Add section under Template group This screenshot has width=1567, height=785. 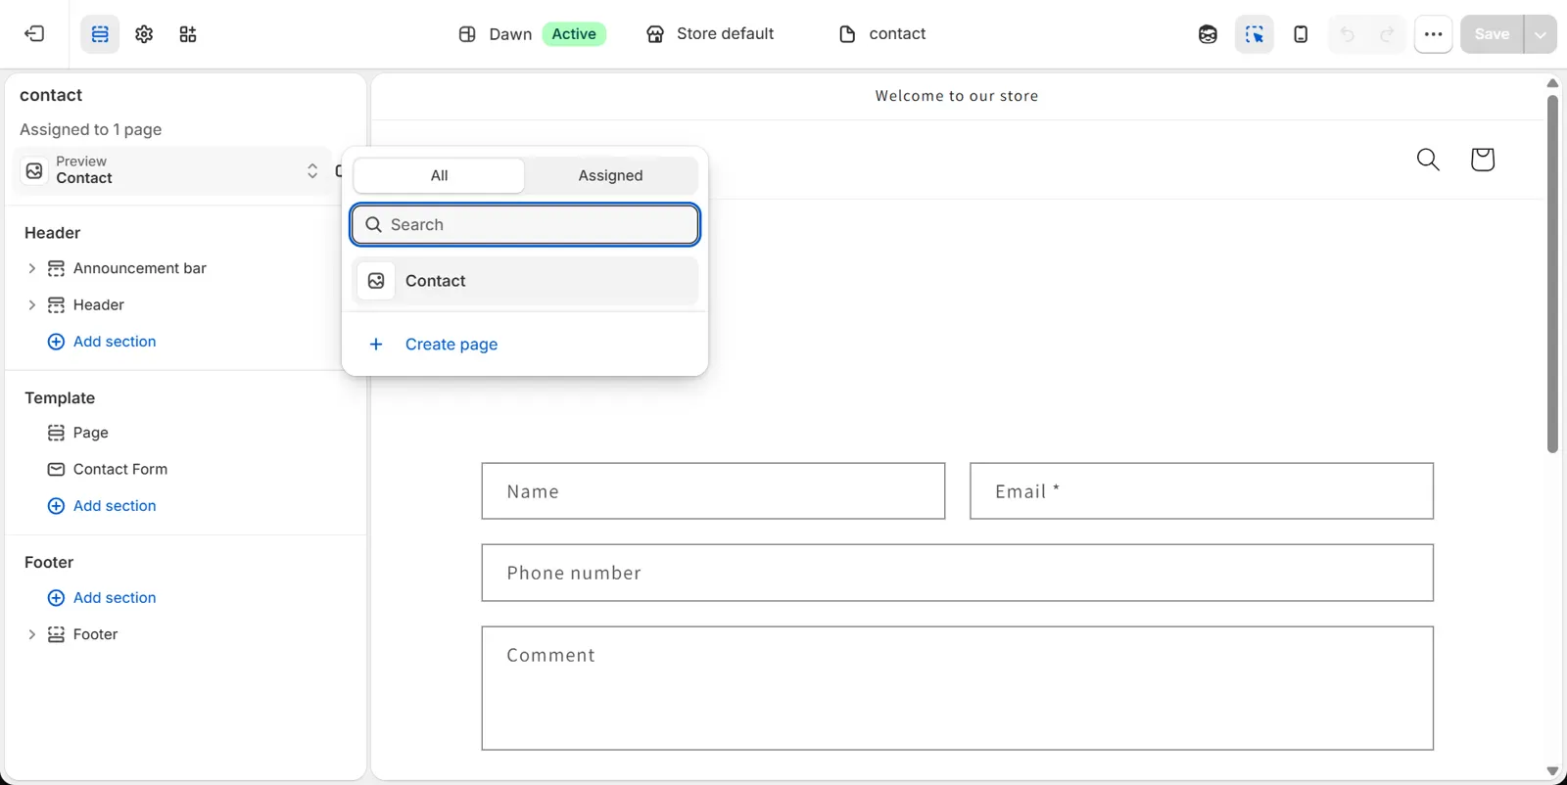(102, 506)
